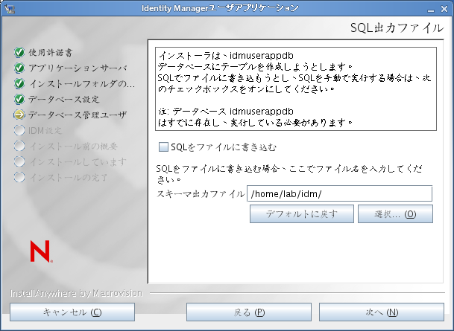Viewport: 454px width, 331px height.
Task: Select the IDM設定 step label
Action: (x=45, y=130)
